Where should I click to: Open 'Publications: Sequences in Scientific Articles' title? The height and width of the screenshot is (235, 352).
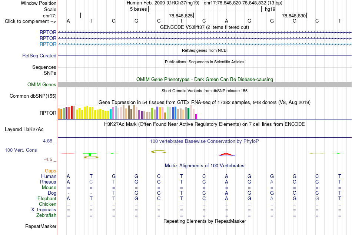(x=205, y=62)
